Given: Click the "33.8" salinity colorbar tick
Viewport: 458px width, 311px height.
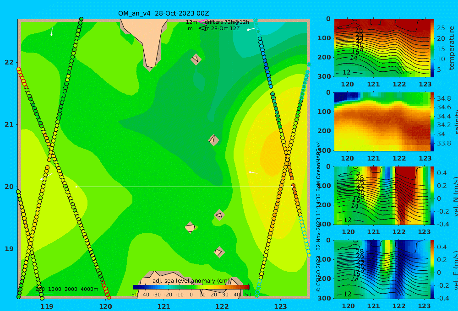Looking at the screenshot, I should (x=444, y=143).
